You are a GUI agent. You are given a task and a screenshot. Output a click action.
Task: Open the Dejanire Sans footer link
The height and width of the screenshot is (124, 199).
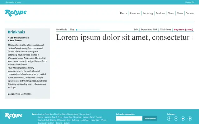click(x=88, y=117)
